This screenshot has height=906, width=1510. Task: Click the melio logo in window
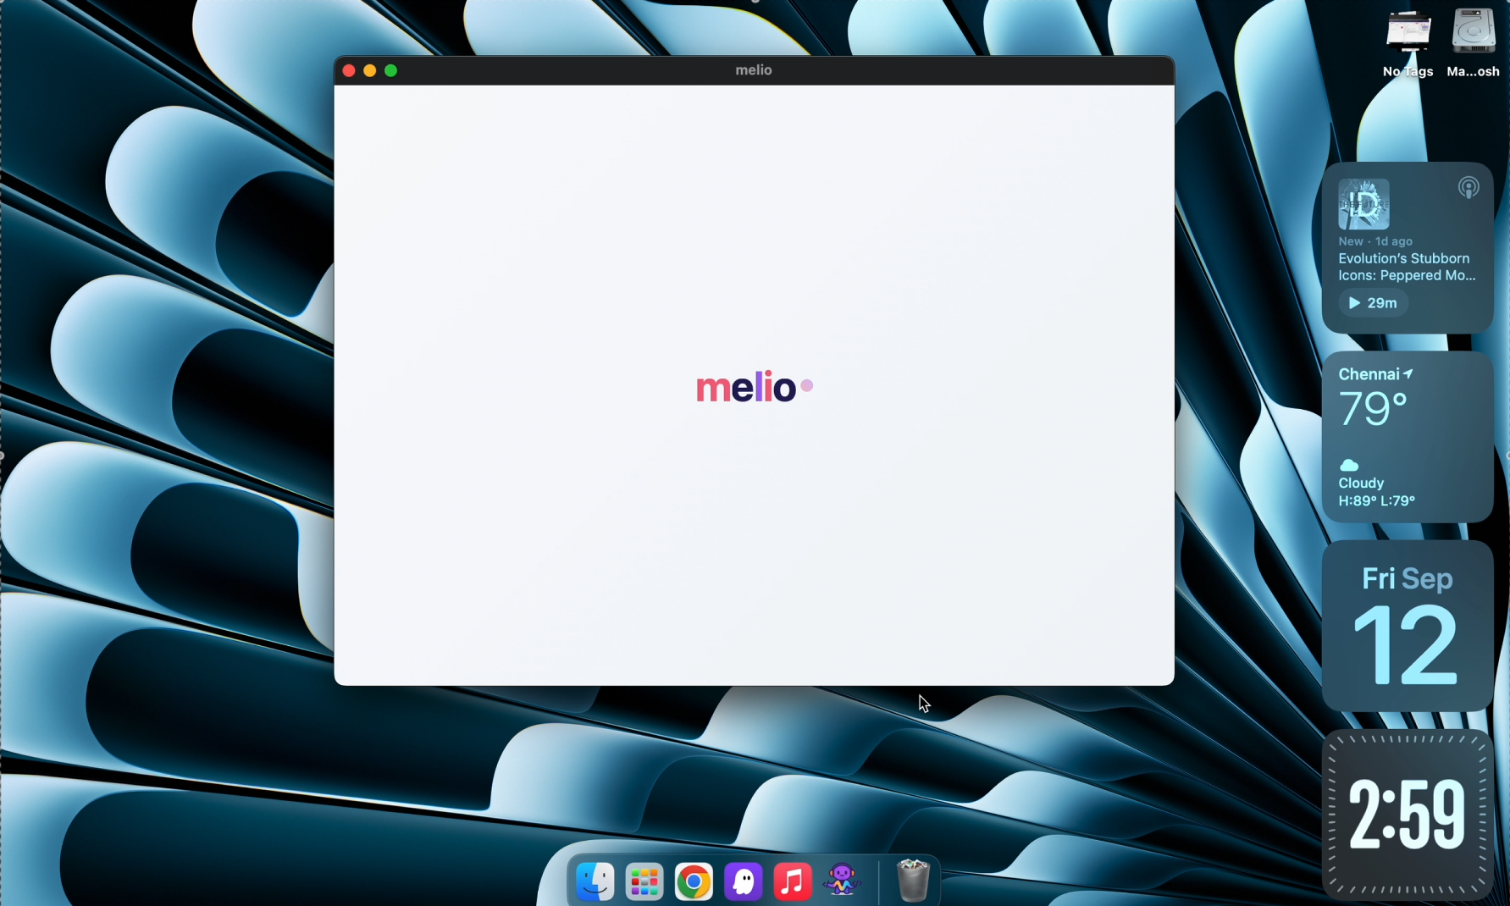click(754, 387)
